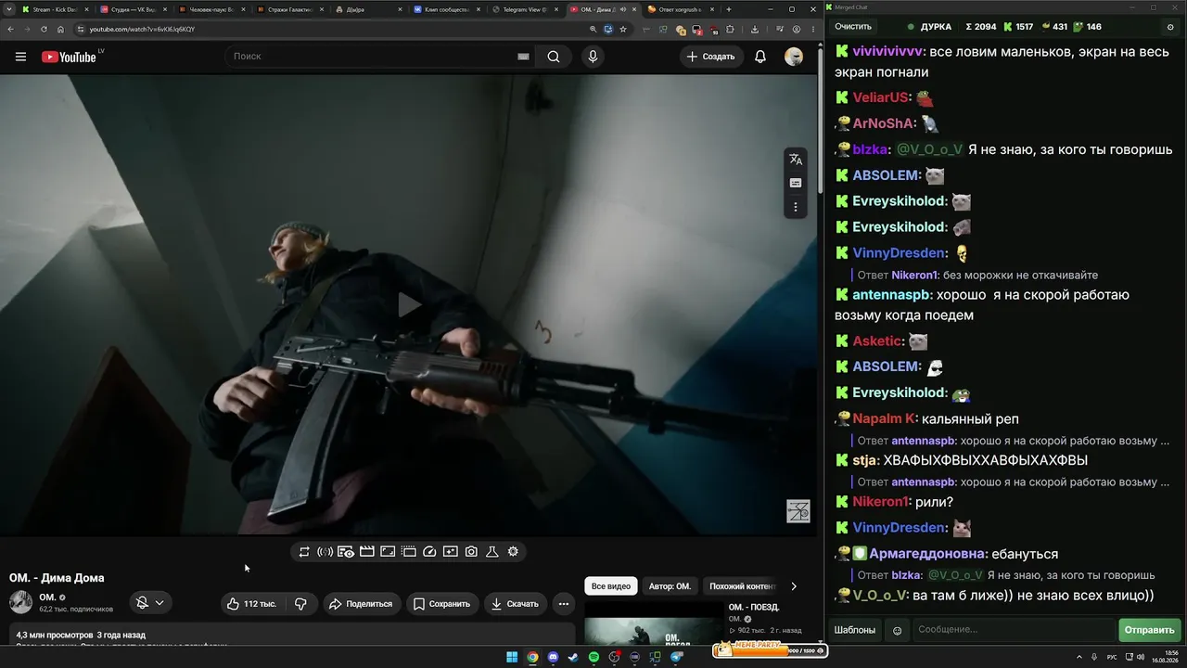Screen dimensions: 1187x668
Task: Click the Скачать download button
Action: coord(515,604)
